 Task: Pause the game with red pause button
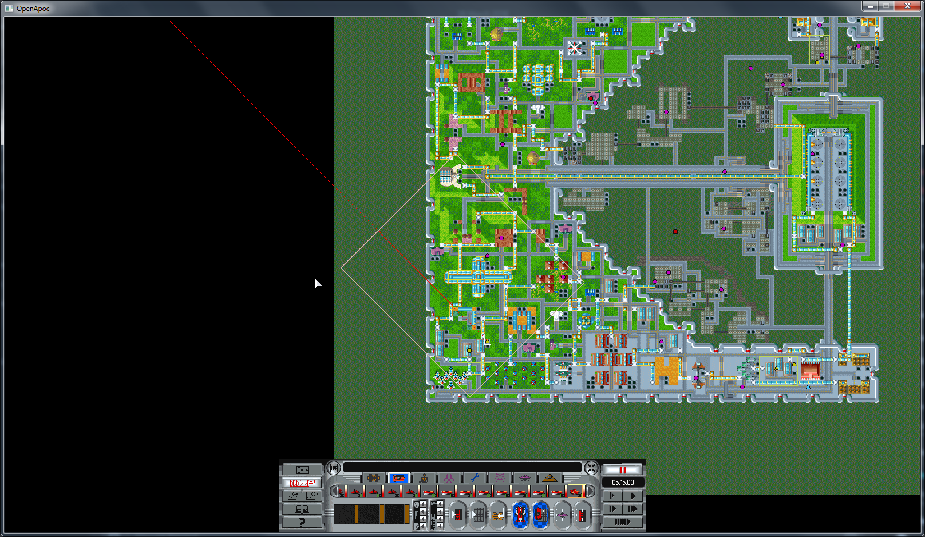point(623,469)
